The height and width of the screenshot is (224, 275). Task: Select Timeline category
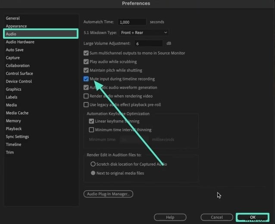13,144
